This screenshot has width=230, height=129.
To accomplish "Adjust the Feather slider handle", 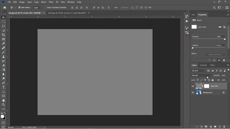I will click(193, 48).
